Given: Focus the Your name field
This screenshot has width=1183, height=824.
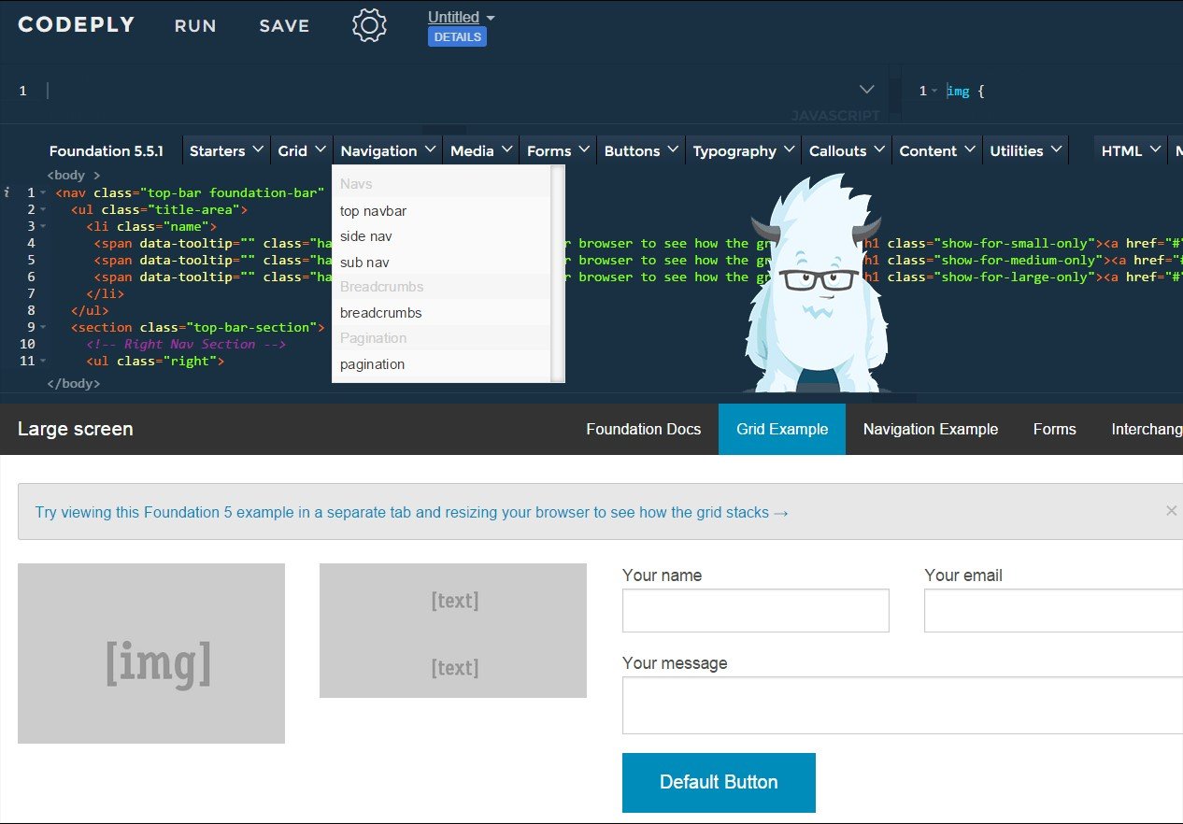Looking at the screenshot, I should coord(756,610).
